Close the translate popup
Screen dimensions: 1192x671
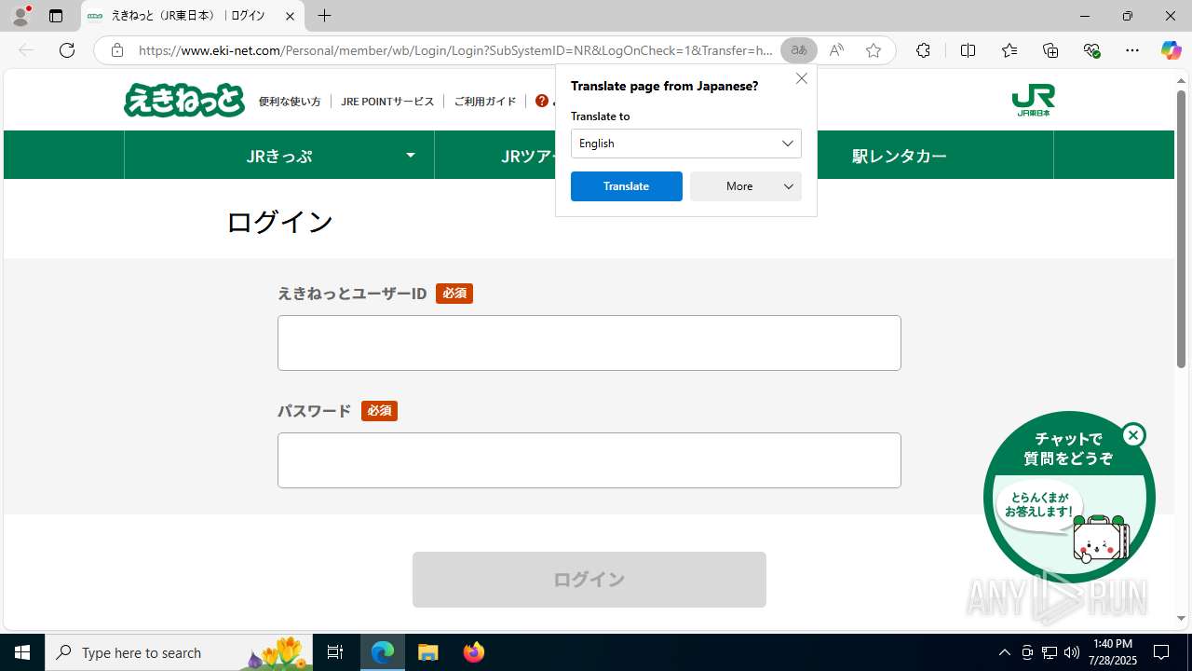(801, 78)
